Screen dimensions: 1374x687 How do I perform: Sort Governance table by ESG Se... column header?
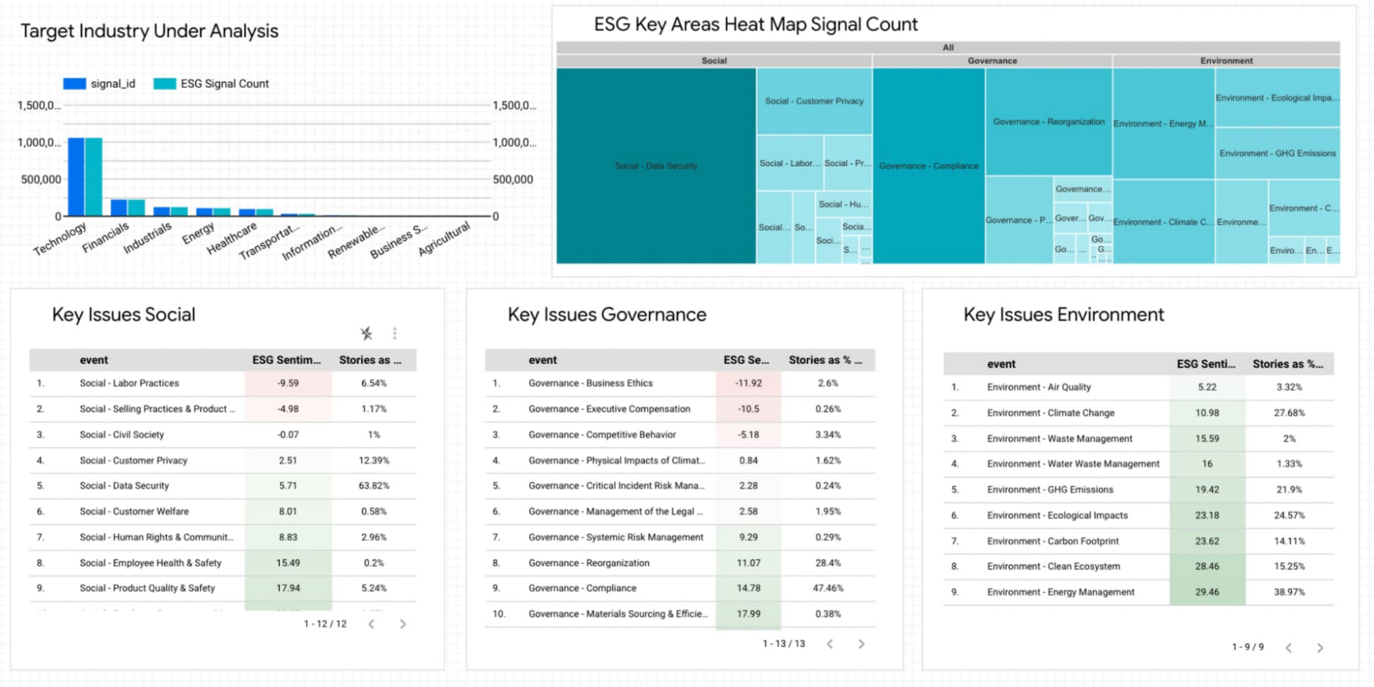point(746,360)
